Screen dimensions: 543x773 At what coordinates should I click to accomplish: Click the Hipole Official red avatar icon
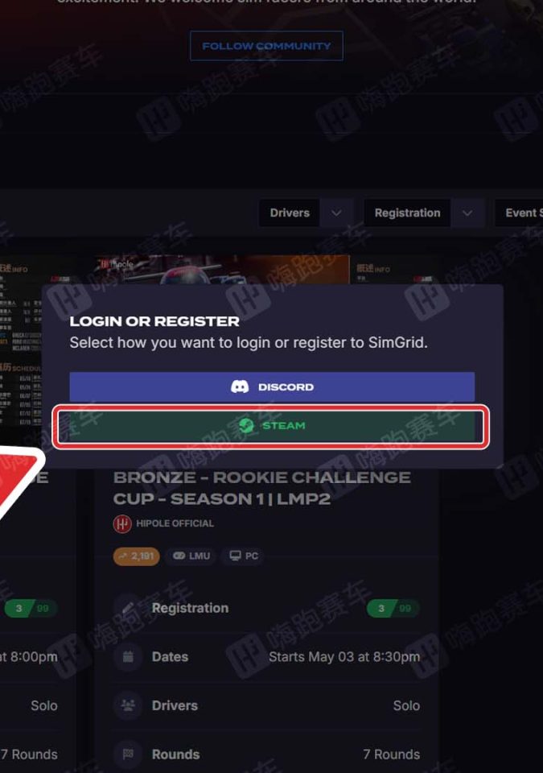tap(122, 523)
